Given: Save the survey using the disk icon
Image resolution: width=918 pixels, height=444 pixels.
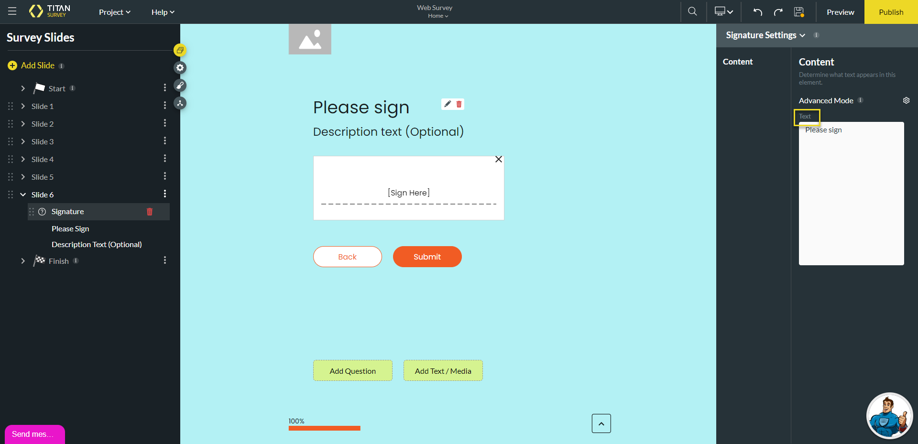Looking at the screenshot, I should point(798,12).
